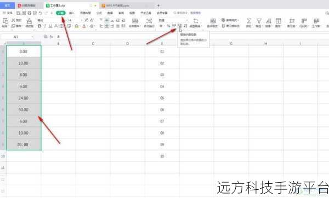Click the percent style icon
The width and height of the screenshot is (329, 198).
(168, 26)
